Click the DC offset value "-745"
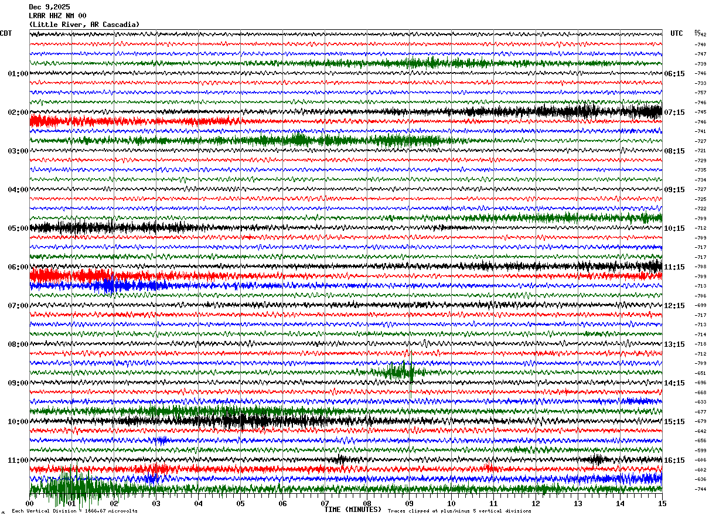The image size is (709, 519). 700,112
